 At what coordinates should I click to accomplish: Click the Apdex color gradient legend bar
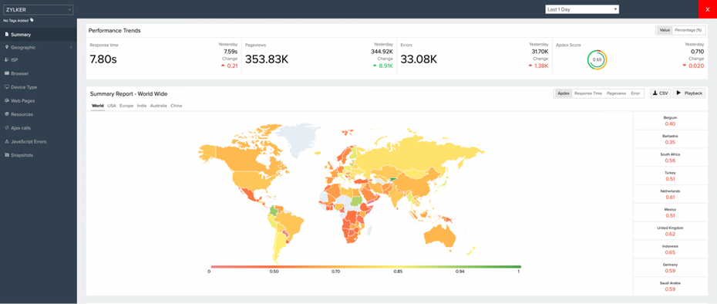tap(365, 266)
